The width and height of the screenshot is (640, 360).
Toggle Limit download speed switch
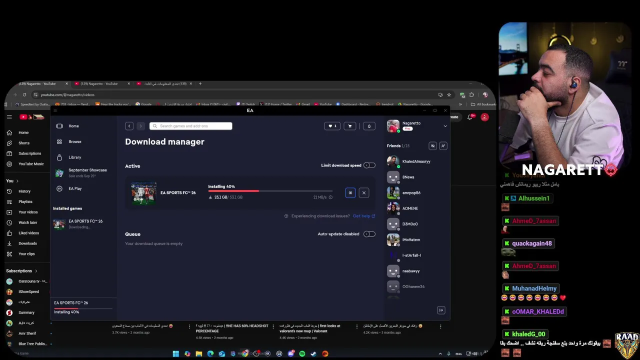coord(369,165)
